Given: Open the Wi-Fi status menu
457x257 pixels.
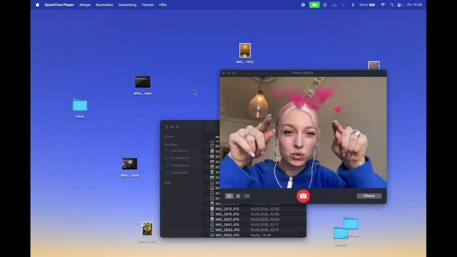Looking at the screenshot, I should click(x=382, y=5).
